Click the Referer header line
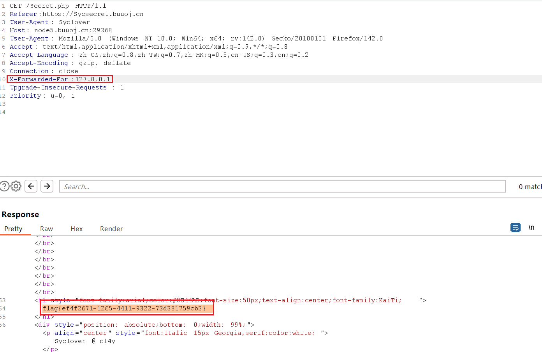542x352 pixels. (x=77, y=14)
